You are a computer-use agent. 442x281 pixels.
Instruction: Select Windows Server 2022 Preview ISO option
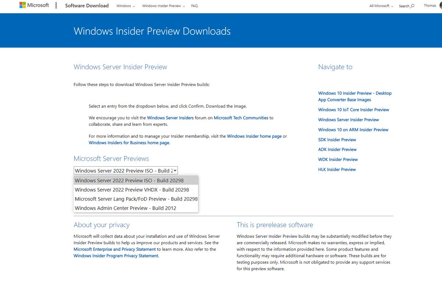tap(136, 180)
